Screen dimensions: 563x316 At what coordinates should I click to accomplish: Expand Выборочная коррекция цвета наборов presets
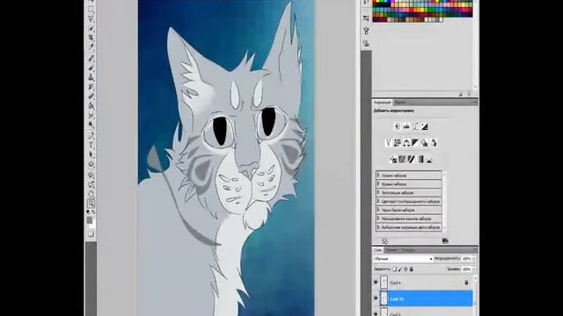pos(378,226)
